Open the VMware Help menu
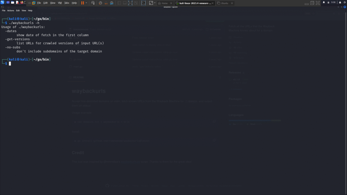Image resolution: width=347 pixels, height=195 pixels. click(74, 3)
